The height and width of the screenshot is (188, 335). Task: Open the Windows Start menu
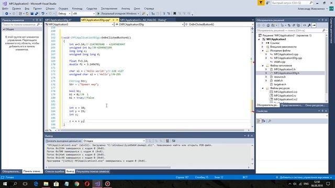5,184
